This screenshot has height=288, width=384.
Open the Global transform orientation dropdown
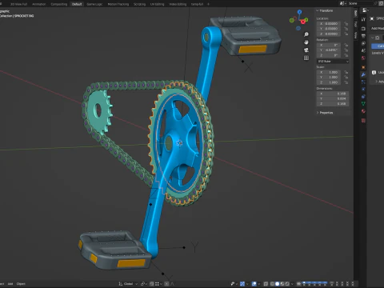click(128, 284)
